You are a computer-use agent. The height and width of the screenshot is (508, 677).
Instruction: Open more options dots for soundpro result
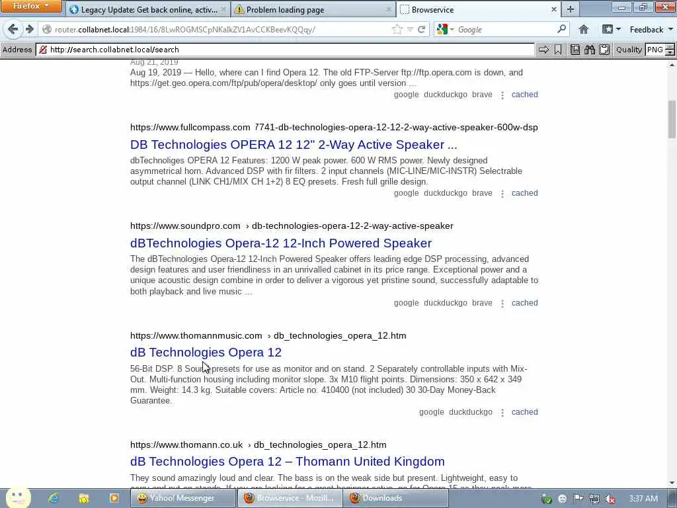(x=502, y=303)
